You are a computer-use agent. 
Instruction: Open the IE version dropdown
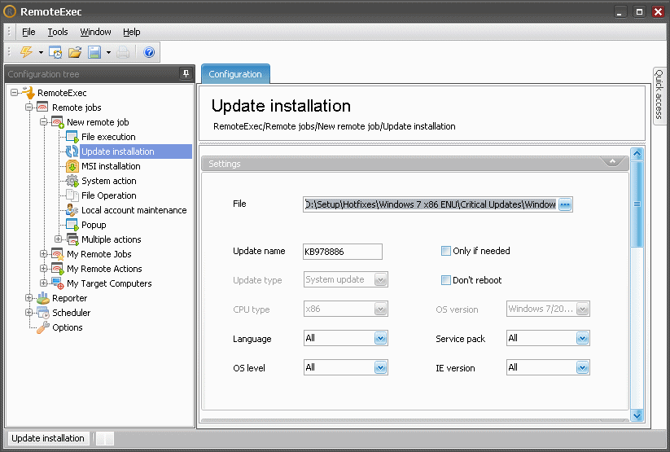pos(582,367)
